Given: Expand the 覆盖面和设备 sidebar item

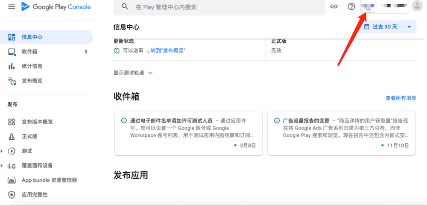Looking at the screenshot, I should [2, 166].
